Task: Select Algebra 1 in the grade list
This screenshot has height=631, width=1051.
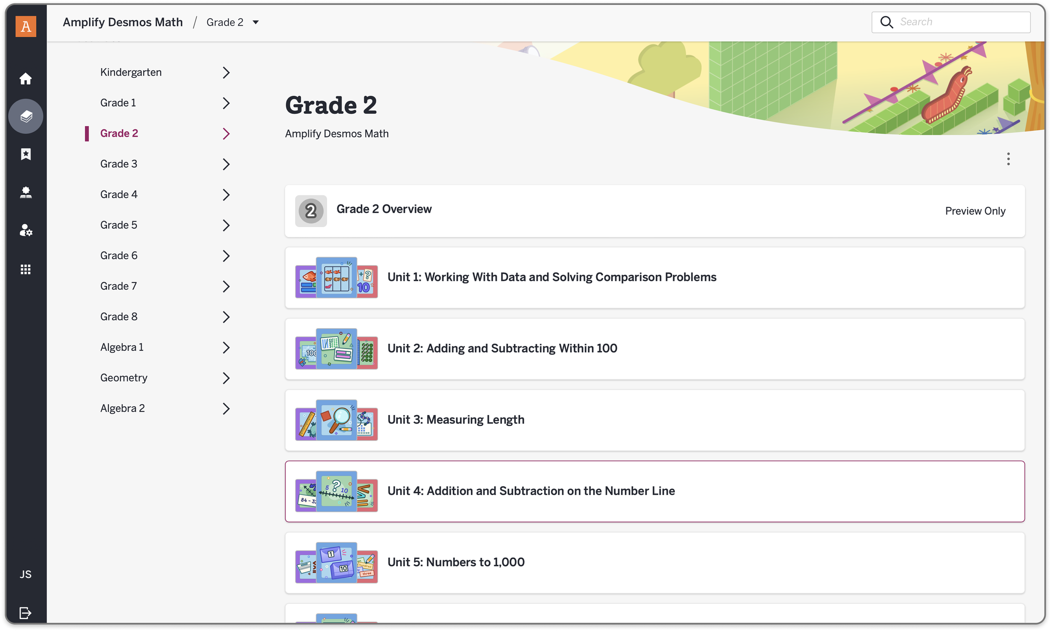Action: click(x=121, y=347)
